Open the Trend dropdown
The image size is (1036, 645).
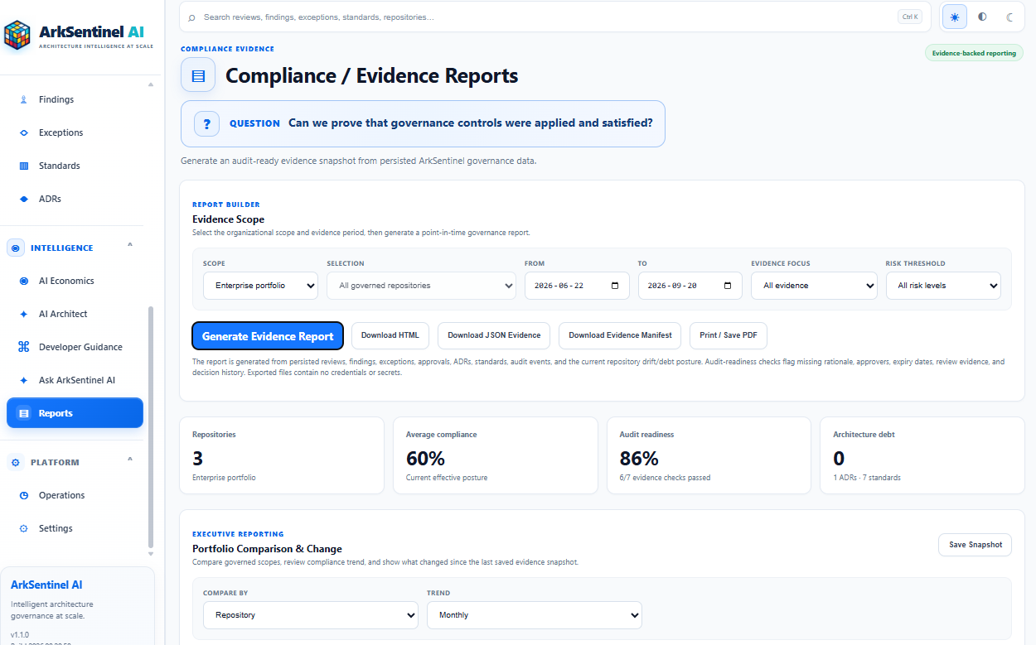point(535,615)
